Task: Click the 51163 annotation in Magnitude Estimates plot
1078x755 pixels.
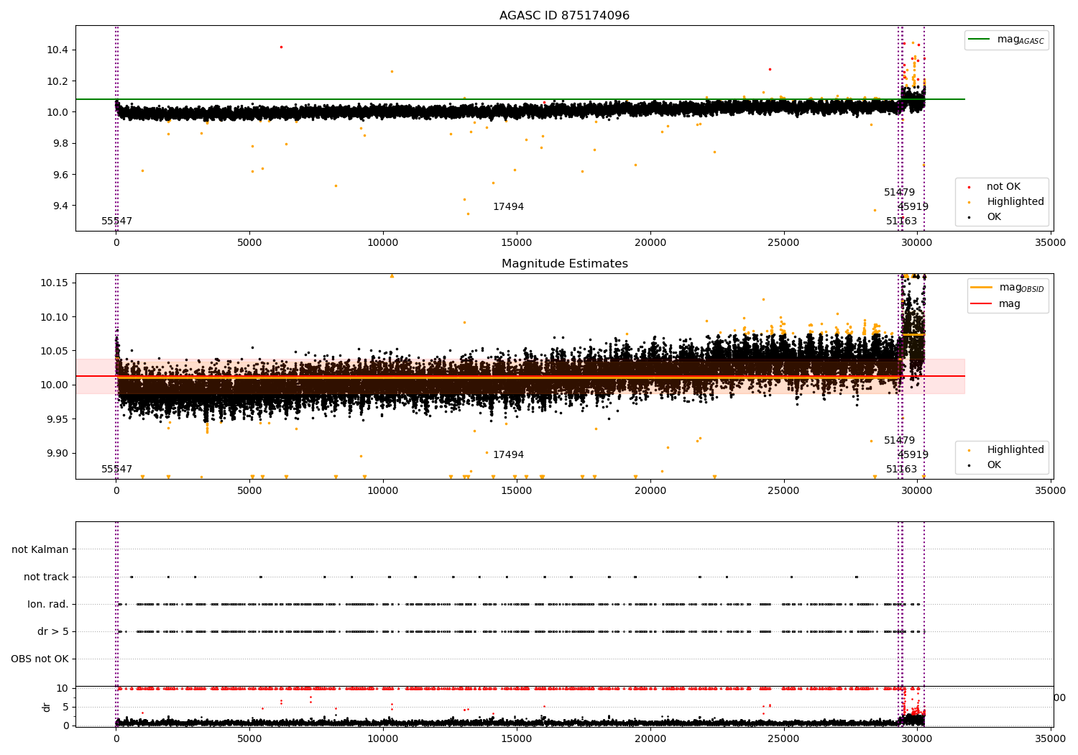Action: pyautogui.click(x=901, y=470)
